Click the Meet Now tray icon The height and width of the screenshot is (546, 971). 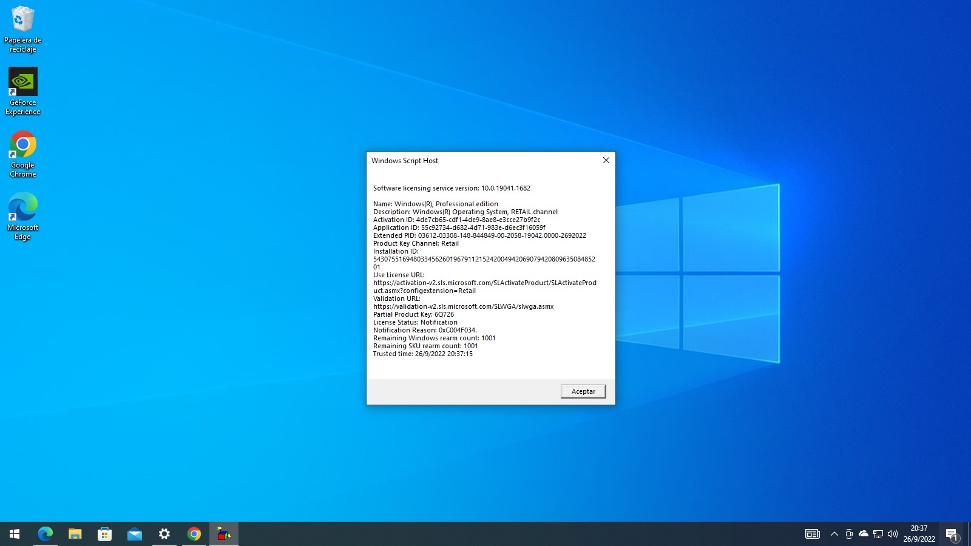849,534
